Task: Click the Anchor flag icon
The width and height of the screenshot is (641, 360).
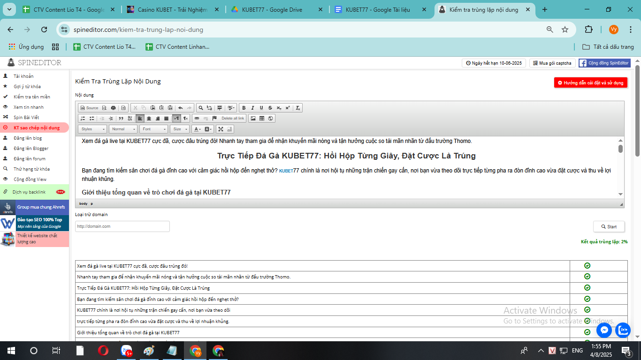Action: click(x=214, y=118)
